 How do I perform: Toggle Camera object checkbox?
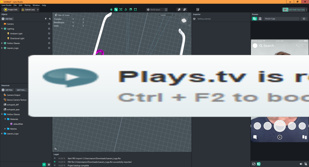(x=49, y=24)
